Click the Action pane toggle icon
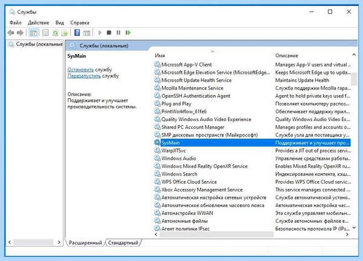 click(x=87, y=33)
